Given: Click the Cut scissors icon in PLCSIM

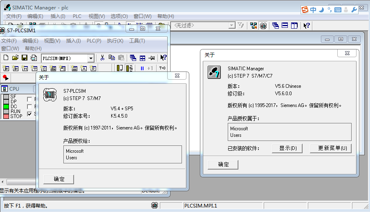Looking at the screenshot, I should [x=102, y=58].
